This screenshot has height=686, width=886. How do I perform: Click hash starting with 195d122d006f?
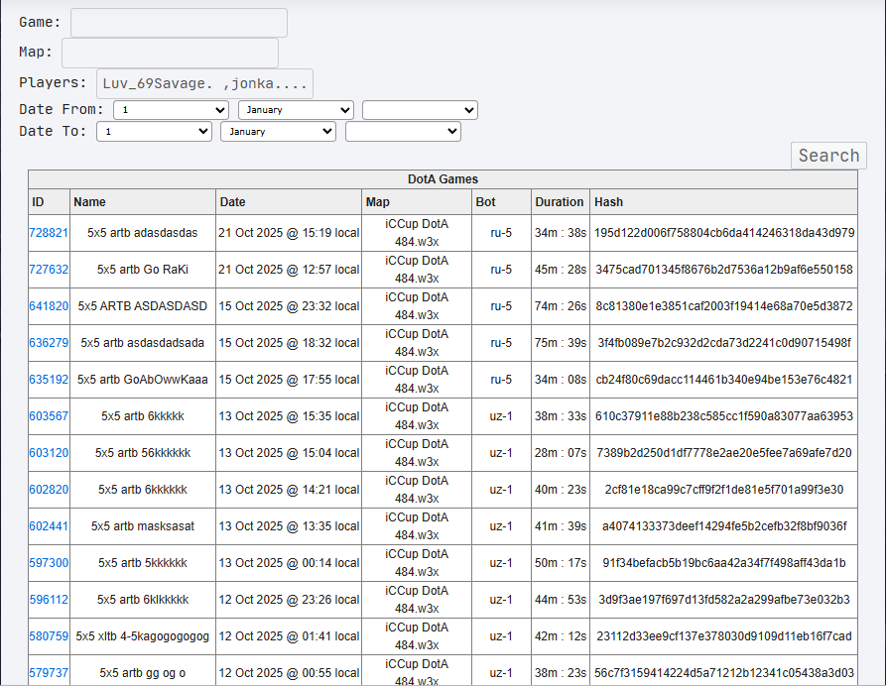click(x=724, y=233)
